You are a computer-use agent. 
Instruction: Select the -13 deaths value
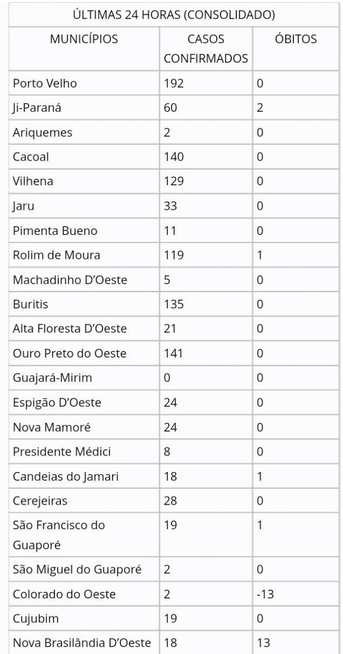point(265,594)
